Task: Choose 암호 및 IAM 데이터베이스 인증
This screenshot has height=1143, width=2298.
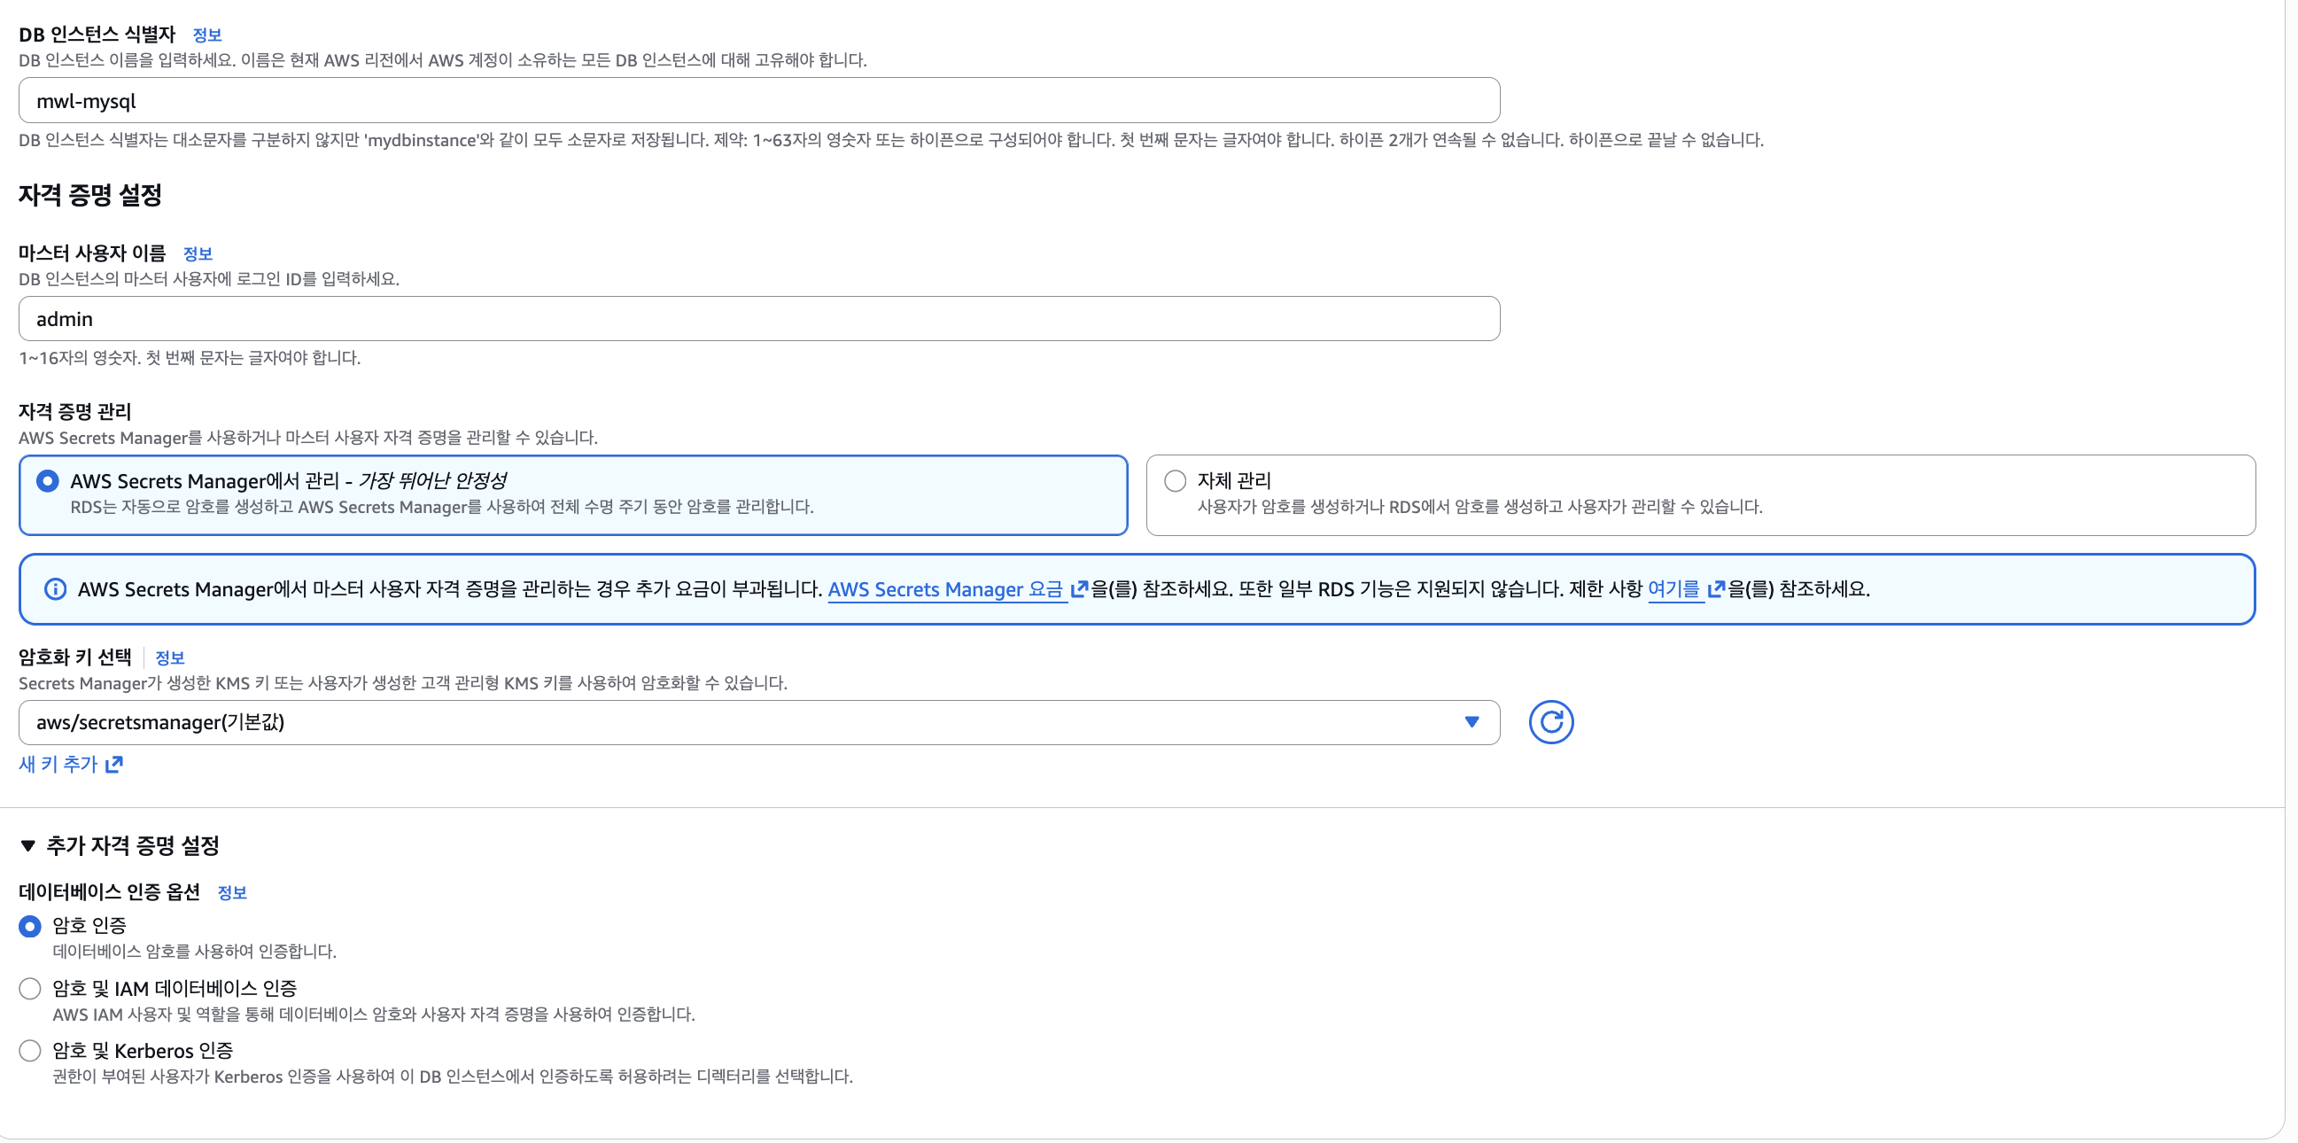Action: (x=30, y=989)
